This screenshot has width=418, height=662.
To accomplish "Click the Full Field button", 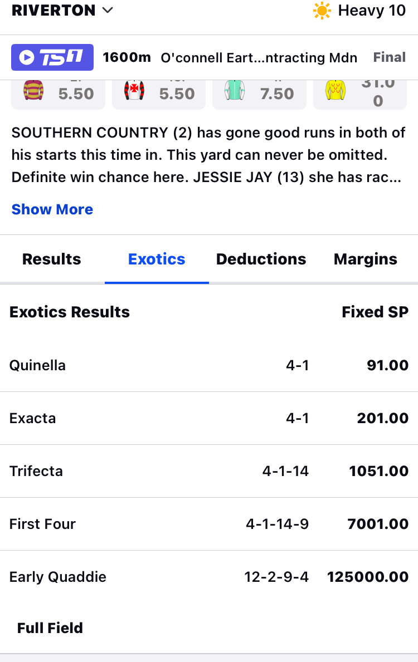I will coord(50,628).
